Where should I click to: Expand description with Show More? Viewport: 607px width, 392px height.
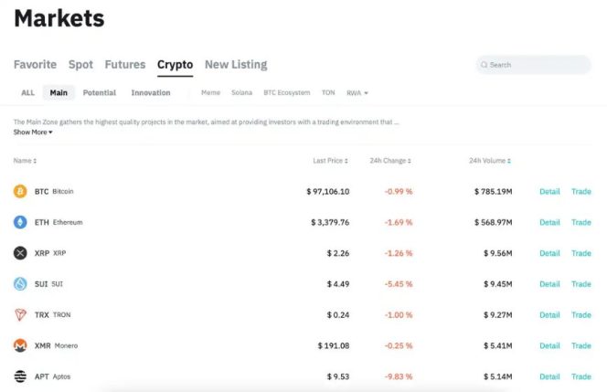coord(33,132)
